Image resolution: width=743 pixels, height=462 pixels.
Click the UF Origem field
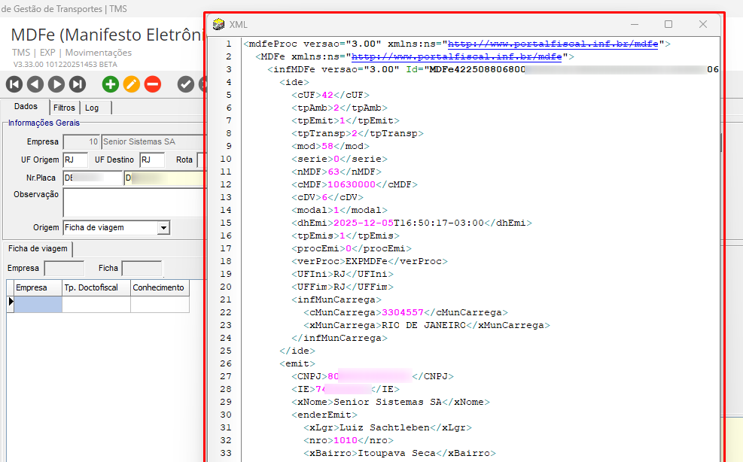tap(75, 160)
